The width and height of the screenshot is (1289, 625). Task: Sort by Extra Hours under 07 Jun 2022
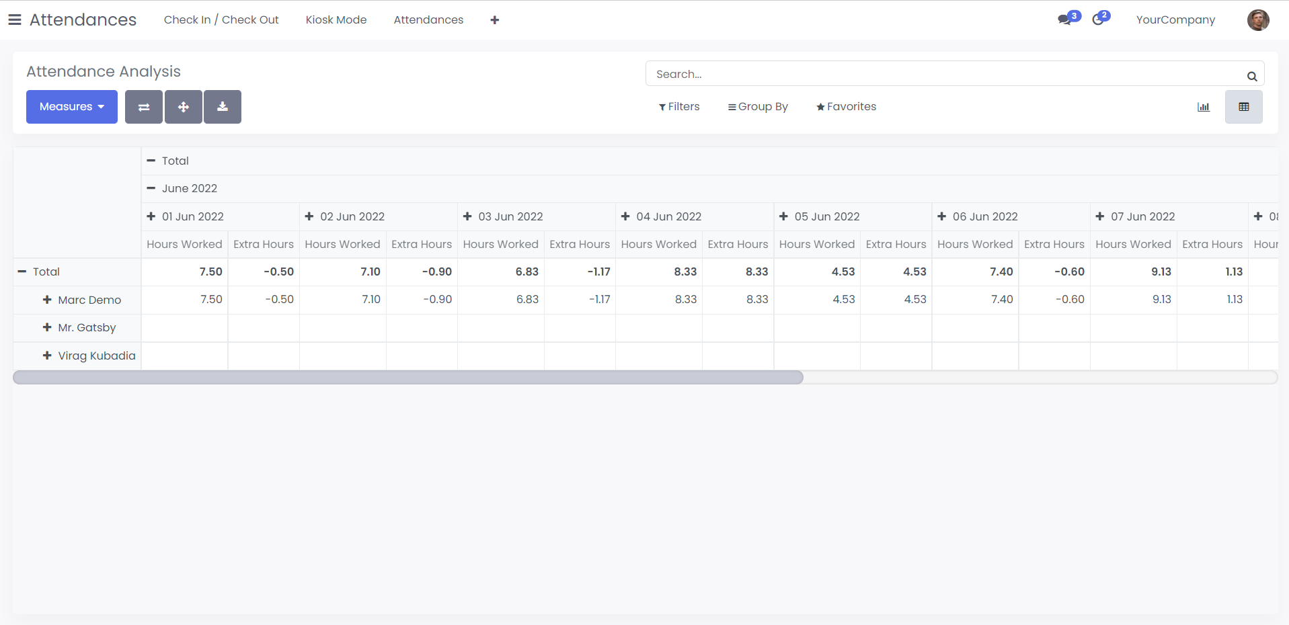click(1212, 244)
